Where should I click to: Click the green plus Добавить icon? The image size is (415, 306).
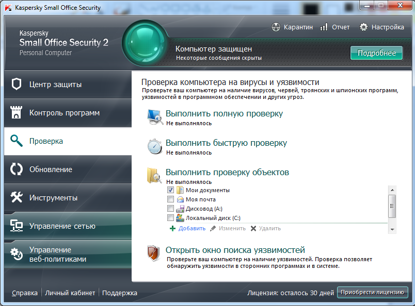coord(172,228)
